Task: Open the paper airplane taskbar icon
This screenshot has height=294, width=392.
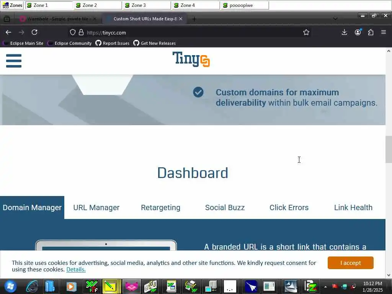Action: pyautogui.click(x=251, y=286)
